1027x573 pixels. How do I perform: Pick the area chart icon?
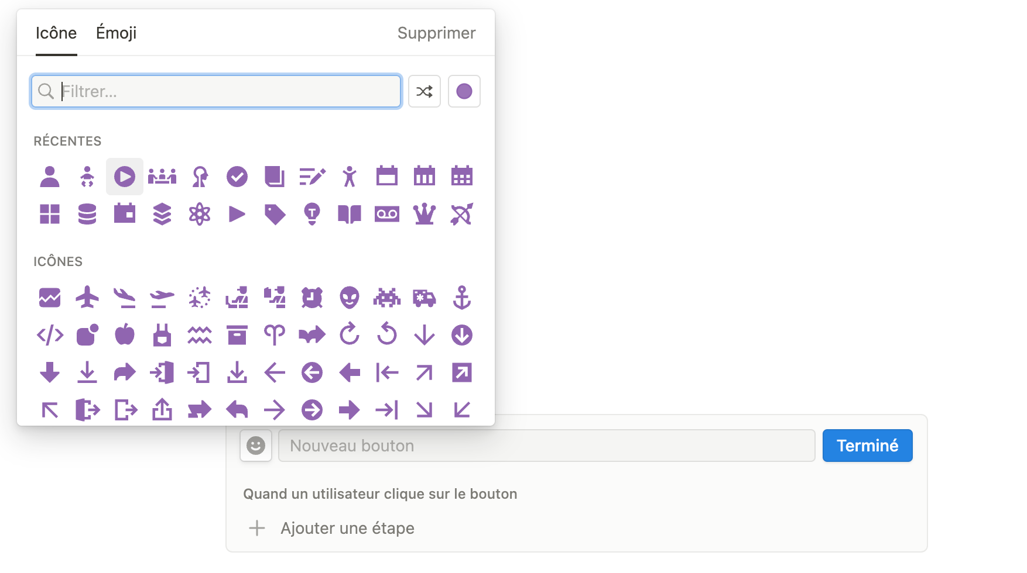coord(50,298)
